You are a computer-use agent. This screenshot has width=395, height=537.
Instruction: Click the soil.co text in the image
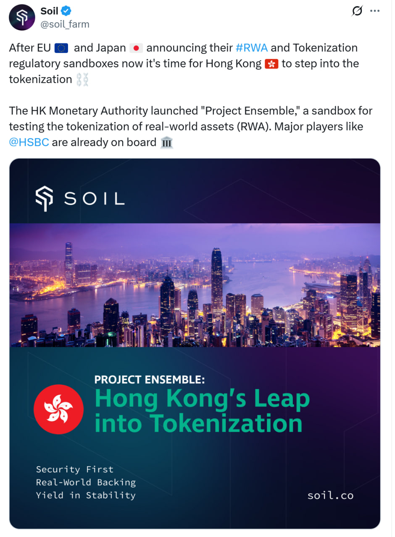pyautogui.click(x=330, y=495)
